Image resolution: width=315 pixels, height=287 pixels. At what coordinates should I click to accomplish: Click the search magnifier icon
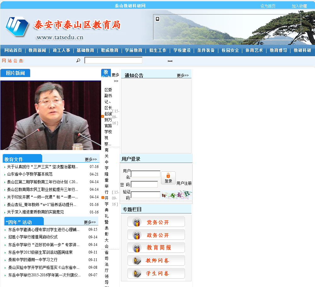[78, 60]
